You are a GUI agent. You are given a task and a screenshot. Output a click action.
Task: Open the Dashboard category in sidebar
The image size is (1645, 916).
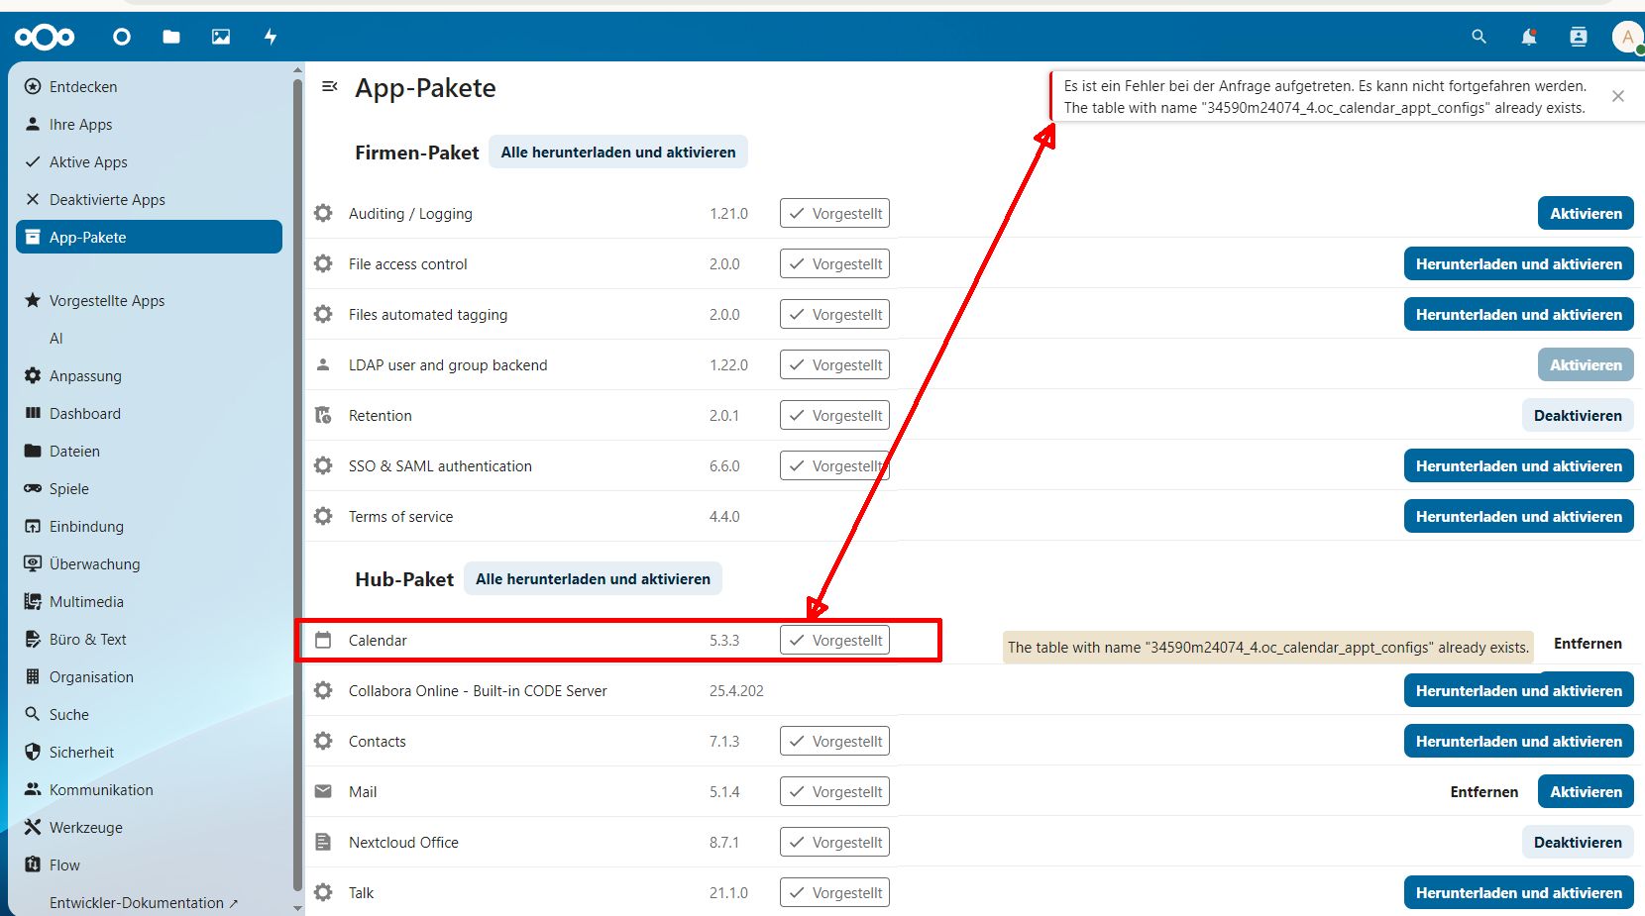(149, 414)
